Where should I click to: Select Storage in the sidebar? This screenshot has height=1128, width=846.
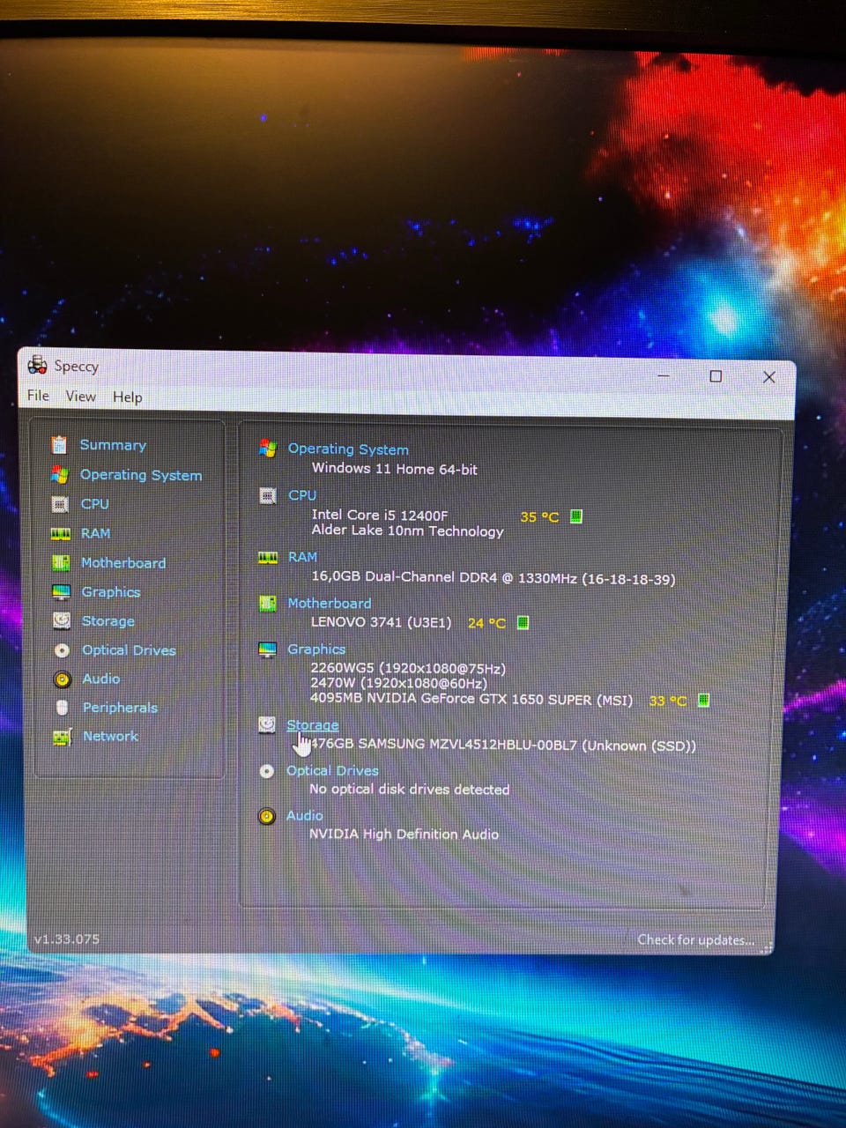[108, 621]
